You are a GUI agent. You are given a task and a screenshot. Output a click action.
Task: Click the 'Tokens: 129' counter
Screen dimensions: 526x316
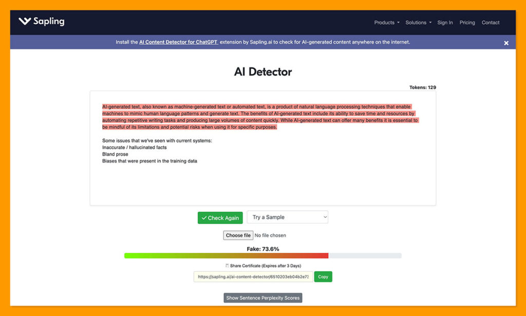pyautogui.click(x=422, y=87)
